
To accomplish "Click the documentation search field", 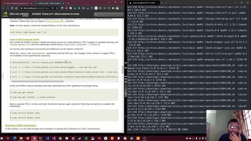I will (109, 14).
